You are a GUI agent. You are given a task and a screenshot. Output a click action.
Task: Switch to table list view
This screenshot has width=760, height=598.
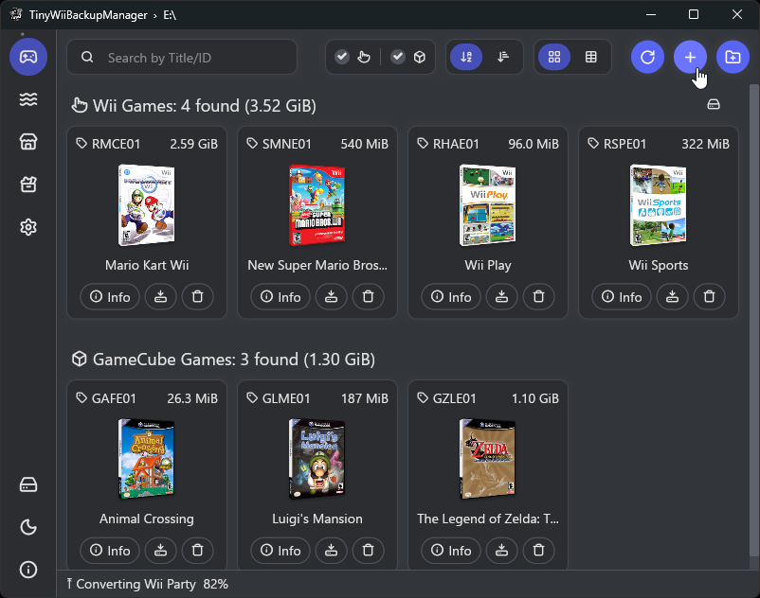coord(591,58)
